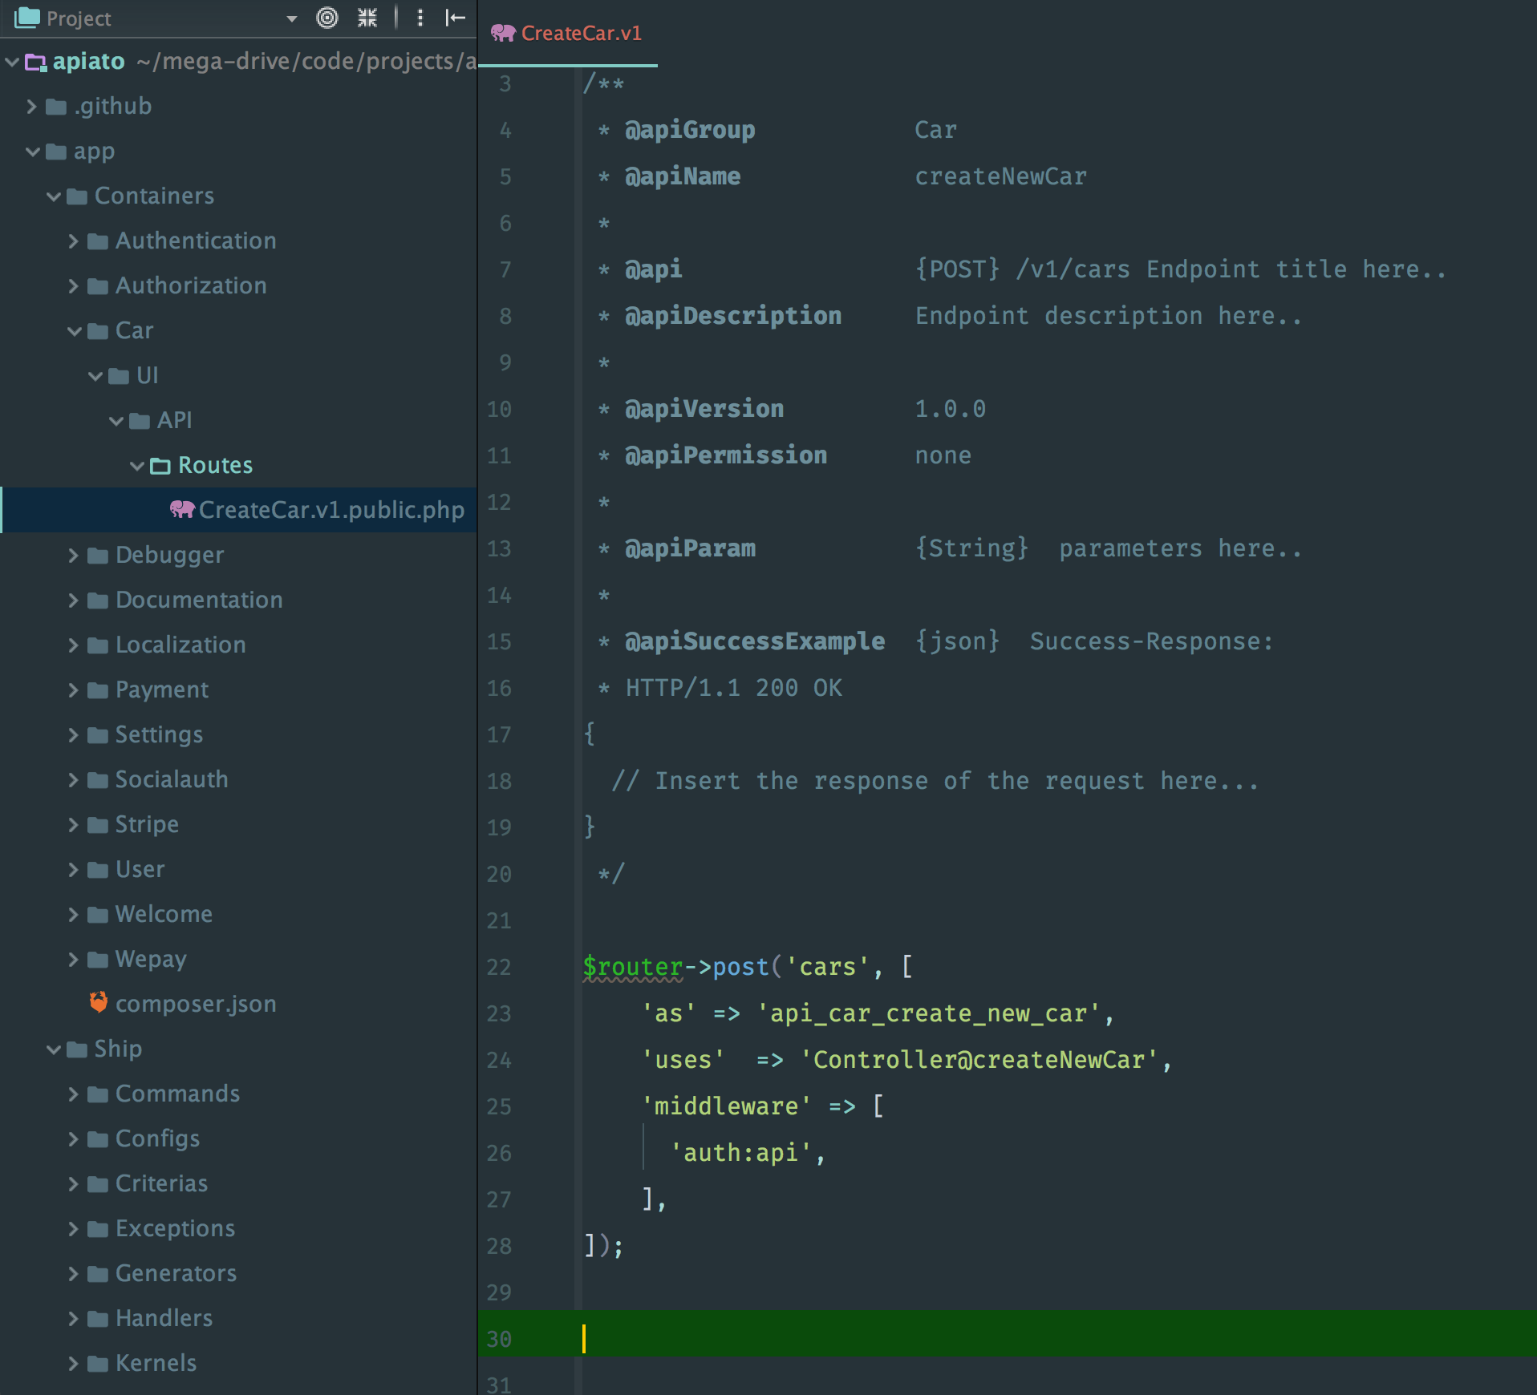1537x1395 pixels.
Task: Click the hide panel arrow icon
Action: [456, 18]
